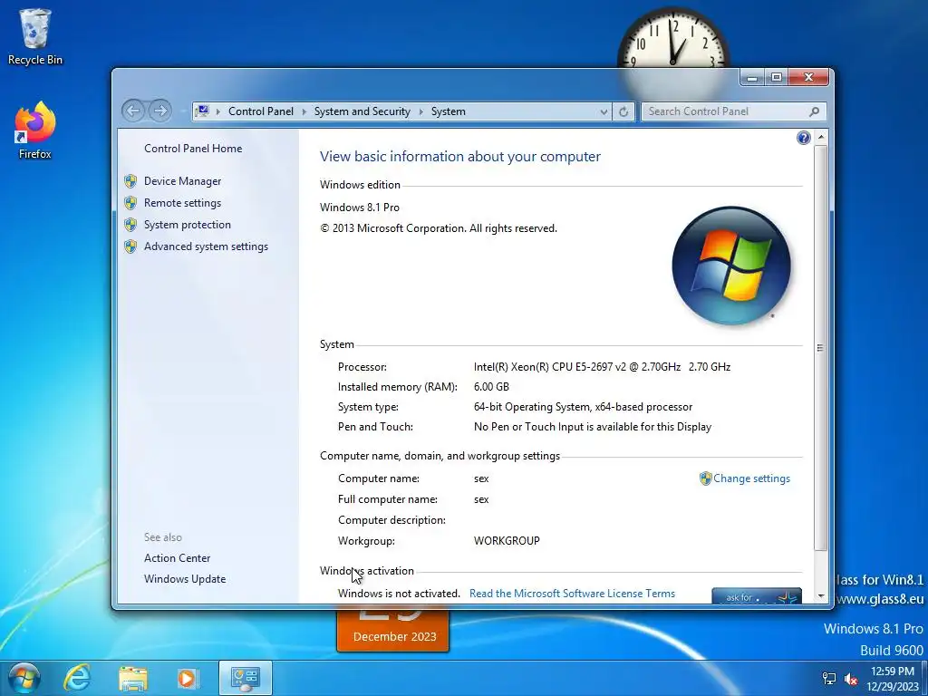Screen dimensions: 928x696
Task: Open Action Center under See also
Action: pos(177,558)
